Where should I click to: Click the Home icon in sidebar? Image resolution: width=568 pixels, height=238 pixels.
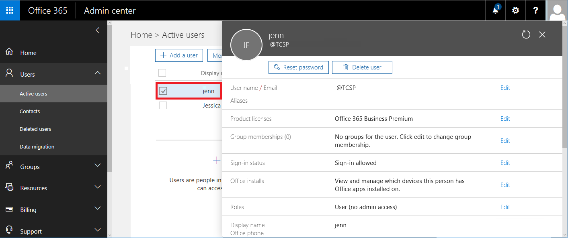[x=9, y=52]
